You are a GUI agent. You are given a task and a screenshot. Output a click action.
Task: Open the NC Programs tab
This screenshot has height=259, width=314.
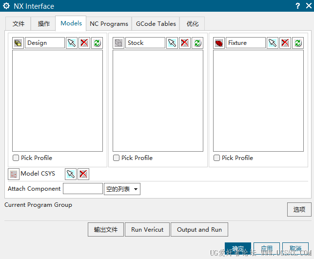[109, 23]
